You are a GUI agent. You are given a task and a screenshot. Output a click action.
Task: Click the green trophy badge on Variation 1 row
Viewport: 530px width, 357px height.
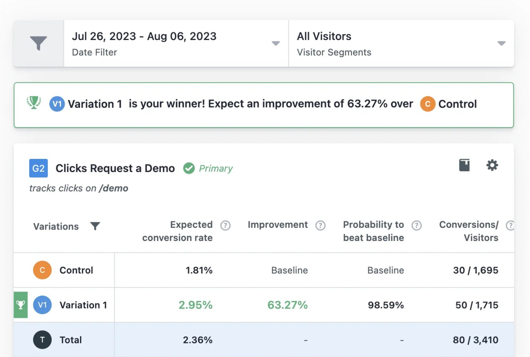pos(21,305)
